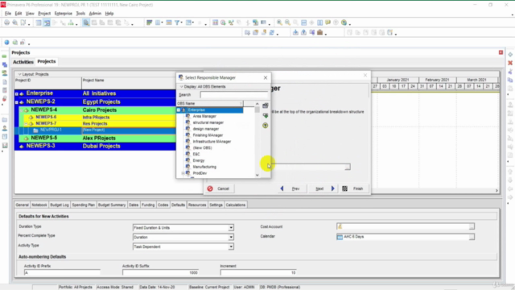Screen dimensions: 515x290
Task: Click the browse button of the Responsible Manager field
Action: click(347, 167)
